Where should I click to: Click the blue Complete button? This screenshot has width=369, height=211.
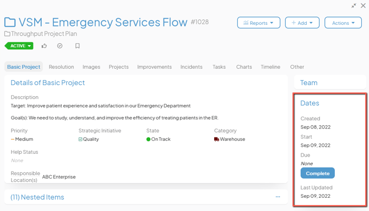(317, 173)
